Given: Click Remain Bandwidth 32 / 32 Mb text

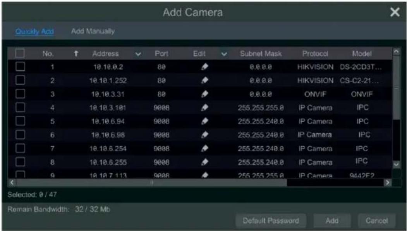Looking at the screenshot, I should point(58,209).
